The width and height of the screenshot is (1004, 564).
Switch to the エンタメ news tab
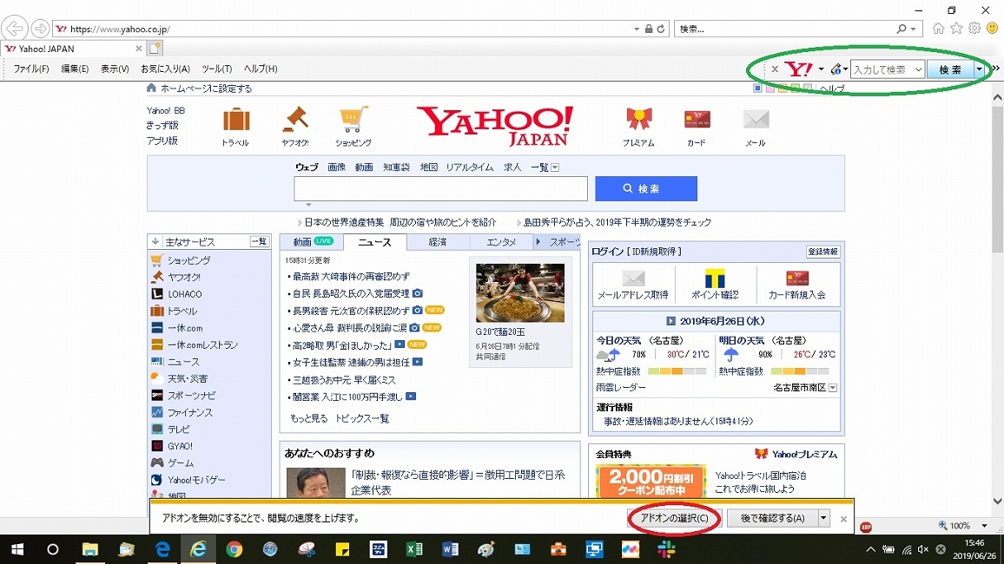(x=501, y=242)
